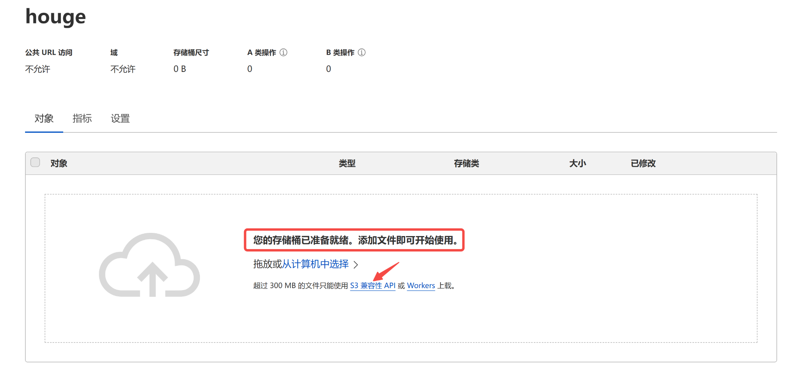The width and height of the screenshot is (795, 366).
Task: Click the 存储类 column header
Action: pos(467,163)
